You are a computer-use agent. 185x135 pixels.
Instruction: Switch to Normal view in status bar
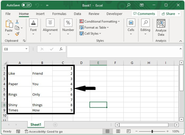point(108,131)
